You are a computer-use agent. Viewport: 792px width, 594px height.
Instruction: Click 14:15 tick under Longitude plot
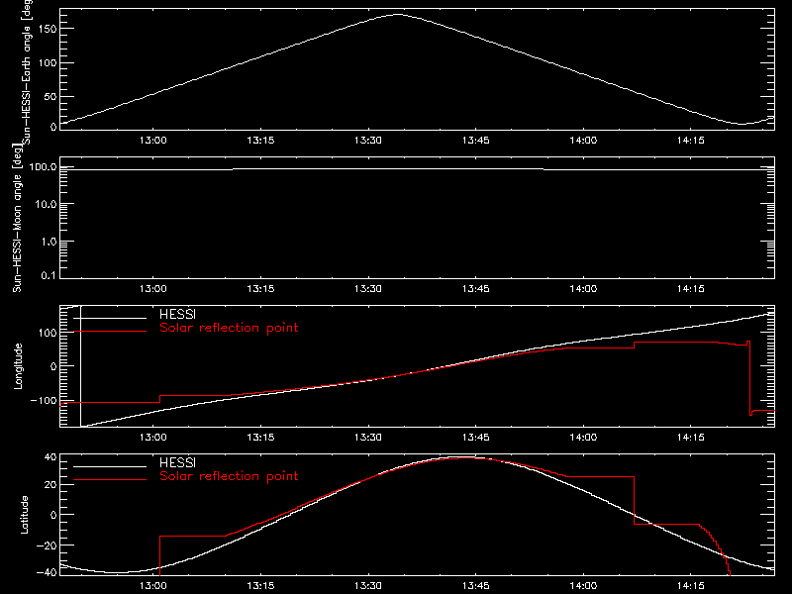[x=690, y=438]
